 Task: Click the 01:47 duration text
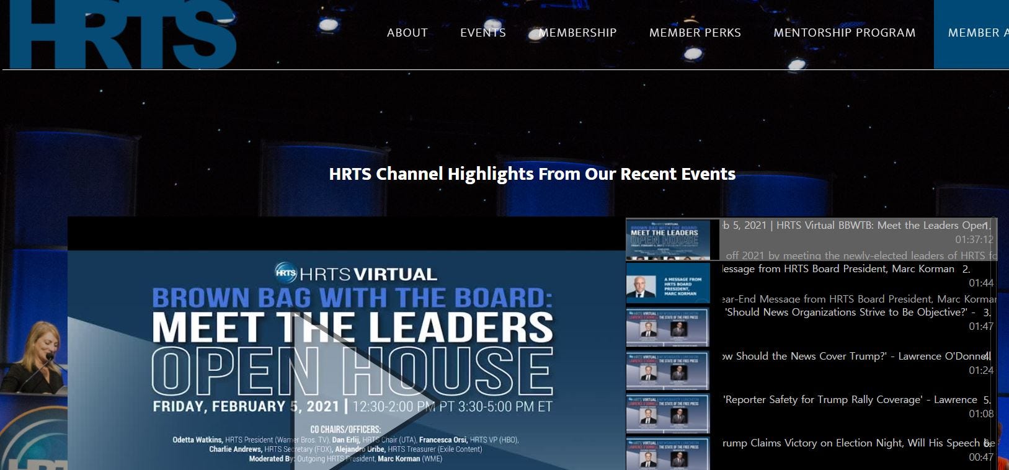coord(981,327)
